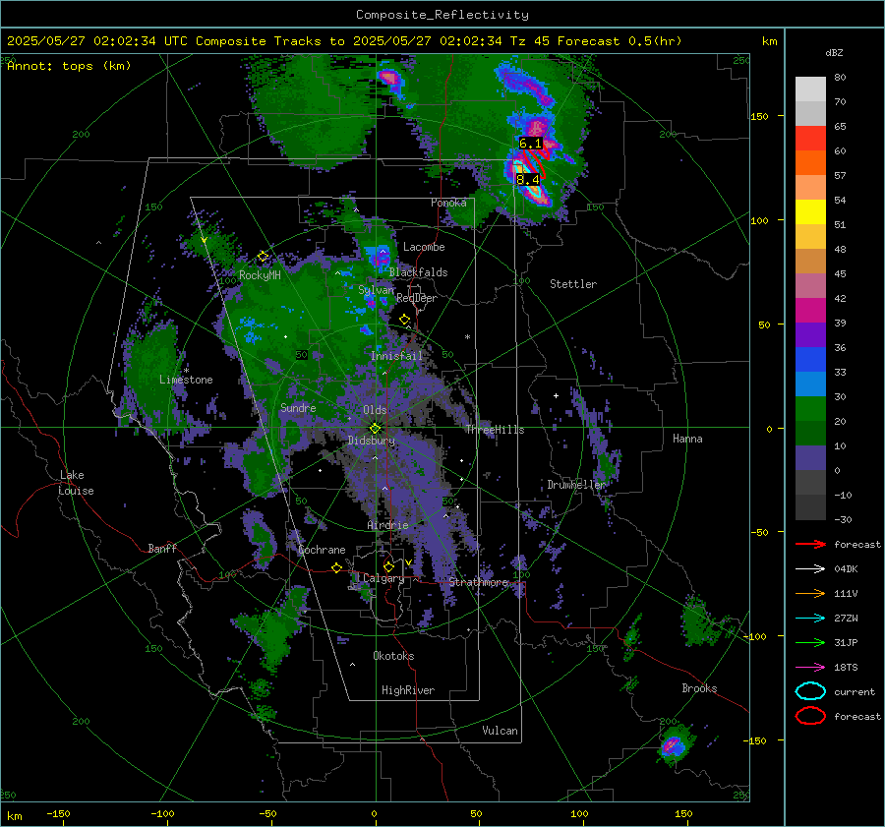Choose the green 31JP arrow legend entry
The height and width of the screenshot is (827, 885).
pyautogui.click(x=810, y=642)
